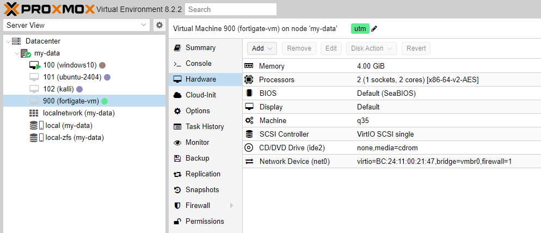Select the SCSI Controller VirtIO SCSI single row
The image size is (541, 233).
(392, 134)
